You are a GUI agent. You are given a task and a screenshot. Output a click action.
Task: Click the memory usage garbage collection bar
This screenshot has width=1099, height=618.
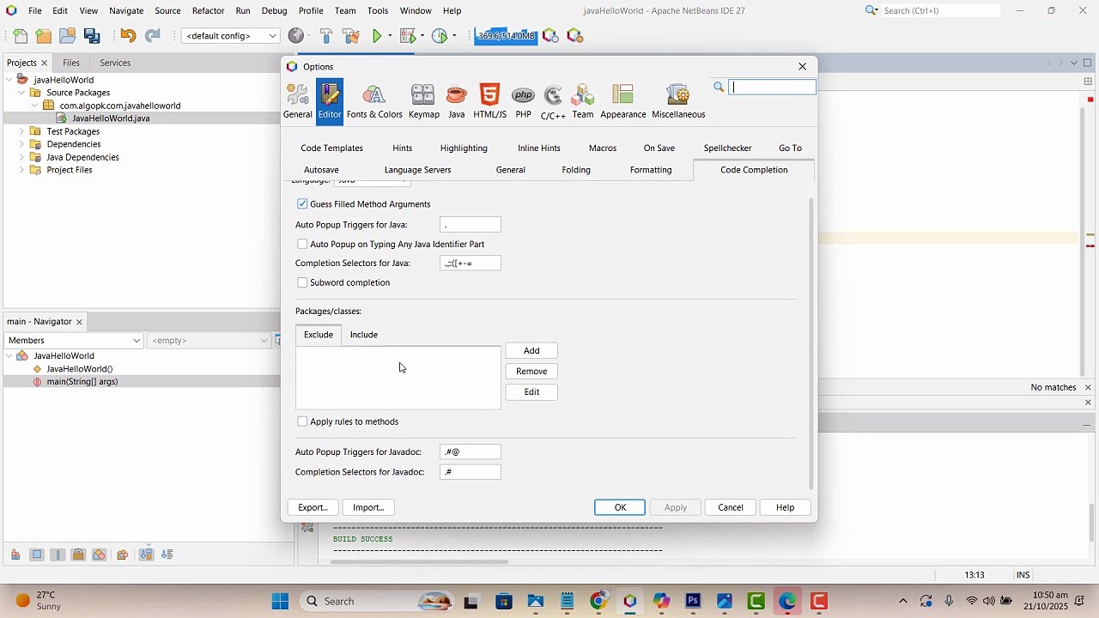click(507, 36)
